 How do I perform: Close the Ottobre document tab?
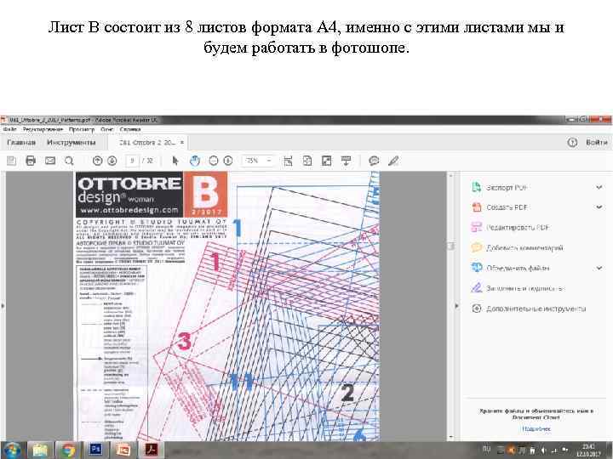pyautogui.click(x=182, y=143)
